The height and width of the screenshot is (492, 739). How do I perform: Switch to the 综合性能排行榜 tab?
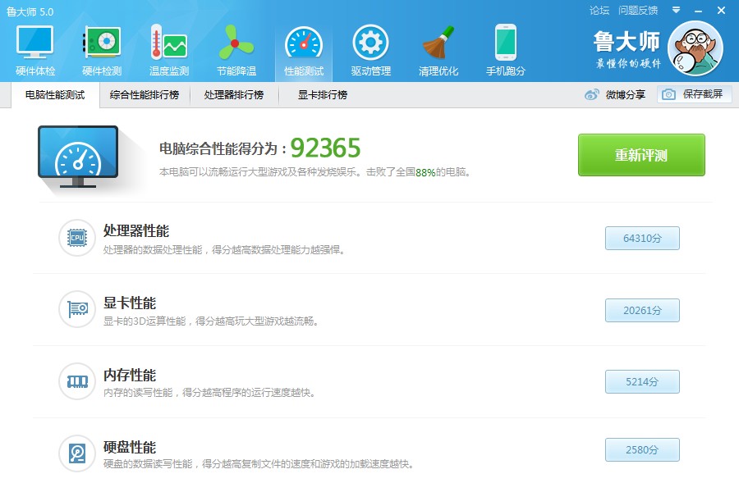click(145, 95)
